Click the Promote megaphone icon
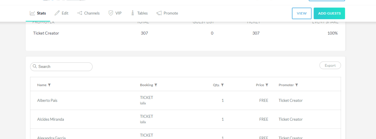Image resolution: width=376 pixels, height=139 pixels. pyautogui.click(x=159, y=13)
